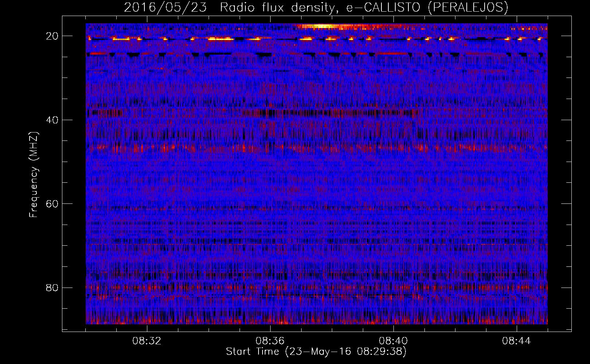Select the Frequency (MHZ) axis label
Viewport: 590px width, 364px height.
(x=34, y=174)
